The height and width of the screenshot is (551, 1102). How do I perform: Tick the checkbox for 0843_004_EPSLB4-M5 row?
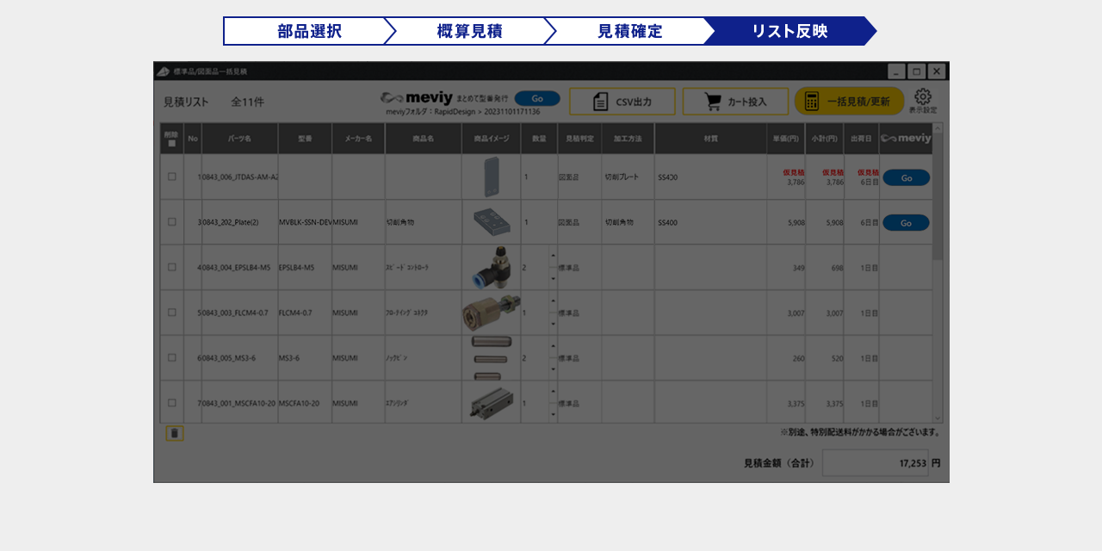172,267
